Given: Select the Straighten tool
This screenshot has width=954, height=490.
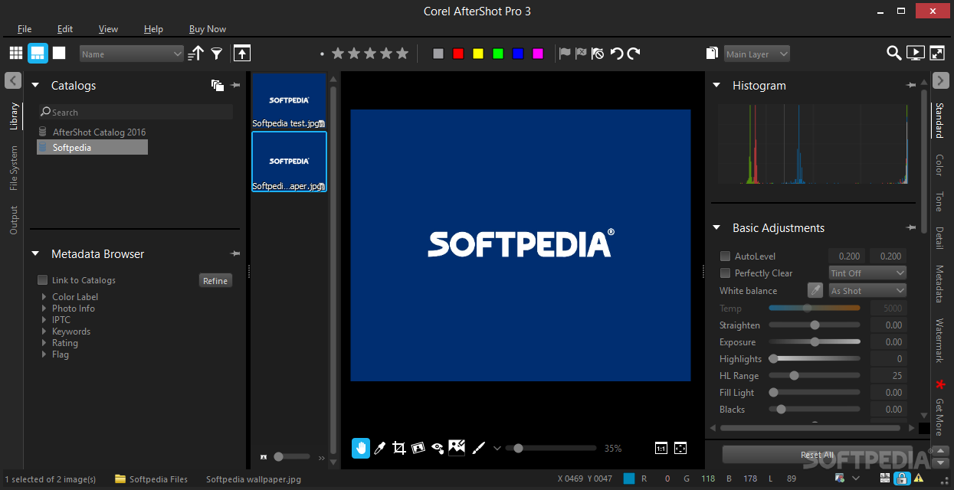Looking at the screenshot, I should pyautogui.click(x=418, y=448).
